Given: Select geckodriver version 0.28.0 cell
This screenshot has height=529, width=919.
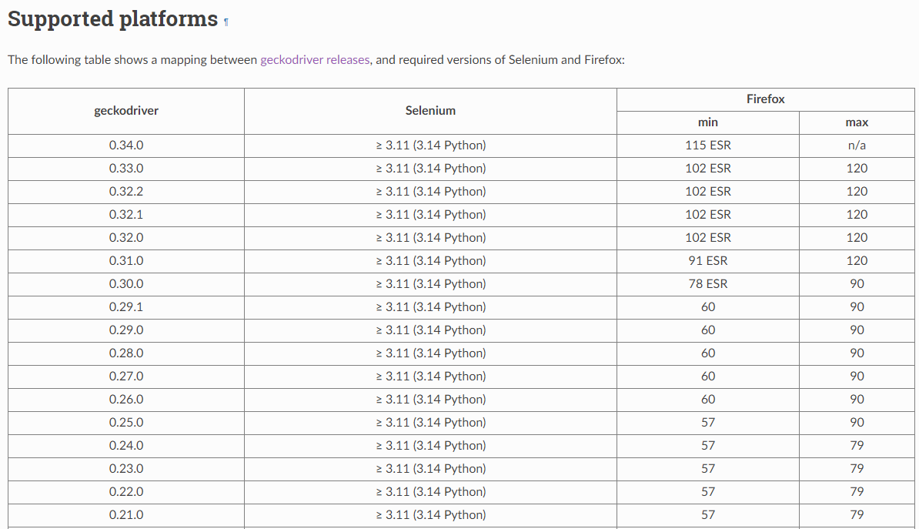Looking at the screenshot, I should (x=126, y=353).
